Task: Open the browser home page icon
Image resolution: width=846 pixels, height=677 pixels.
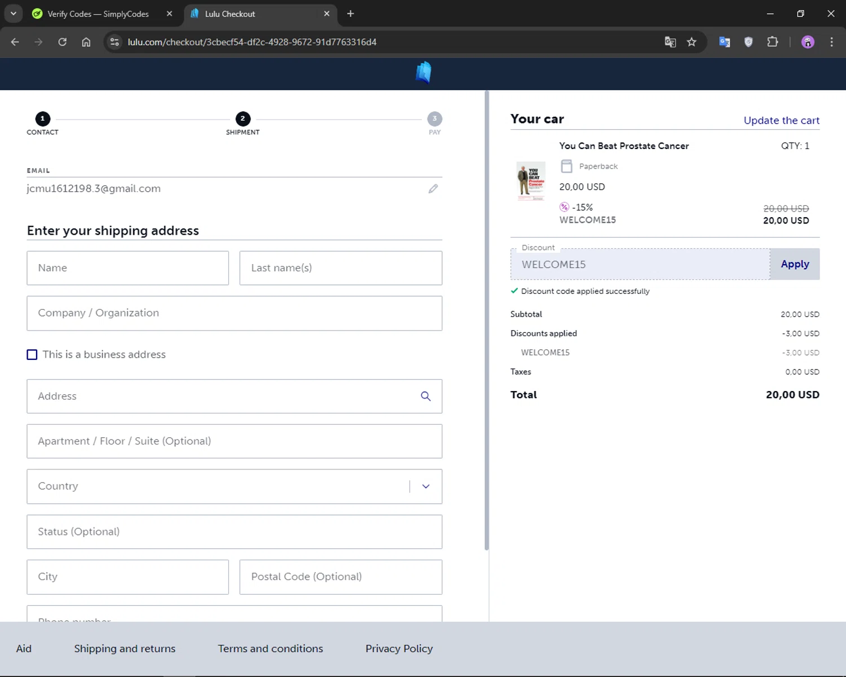Action: (86, 42)
